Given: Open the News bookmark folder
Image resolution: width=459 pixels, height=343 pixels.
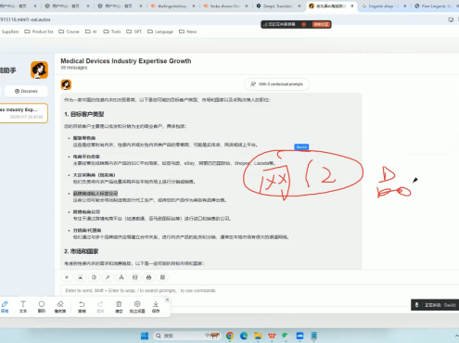Looking at the screenshot, I should [x=188, y=32].
